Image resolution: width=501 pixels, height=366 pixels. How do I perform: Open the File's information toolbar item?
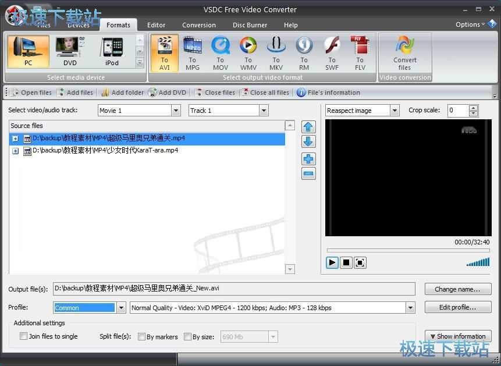point(328,92)
